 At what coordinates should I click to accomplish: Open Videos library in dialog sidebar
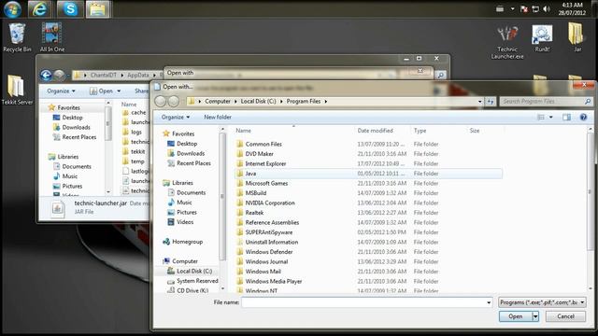click(185, 222)
